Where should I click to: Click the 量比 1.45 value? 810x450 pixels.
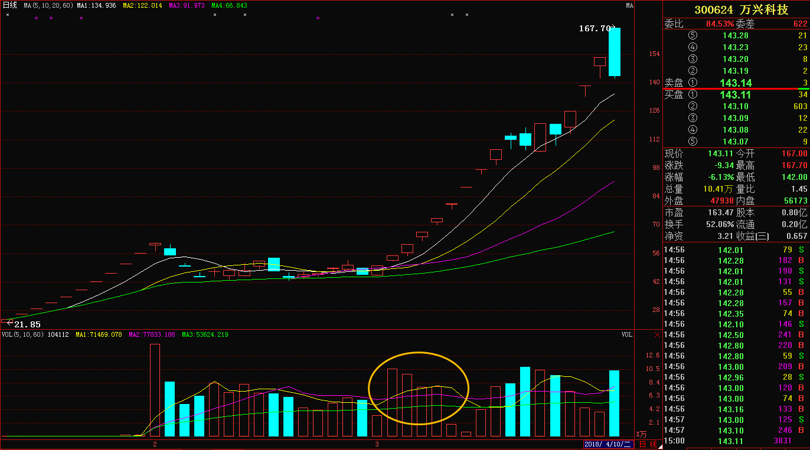coord(798,189)
